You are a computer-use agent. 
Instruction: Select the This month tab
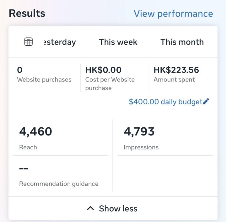(182, 42)
